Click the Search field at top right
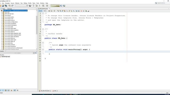 coord(162,3)
